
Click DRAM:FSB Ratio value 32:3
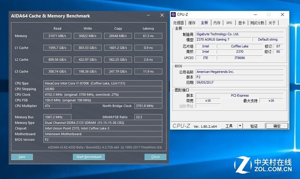(x=148, y=117)
